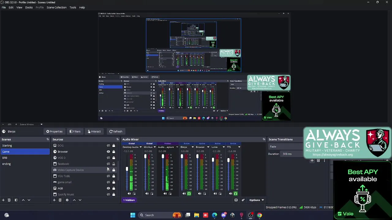The height and width of the screenshot is (220, 392).
Task: Open the Scene Collection menu
Action: click(x=56, y=7)
